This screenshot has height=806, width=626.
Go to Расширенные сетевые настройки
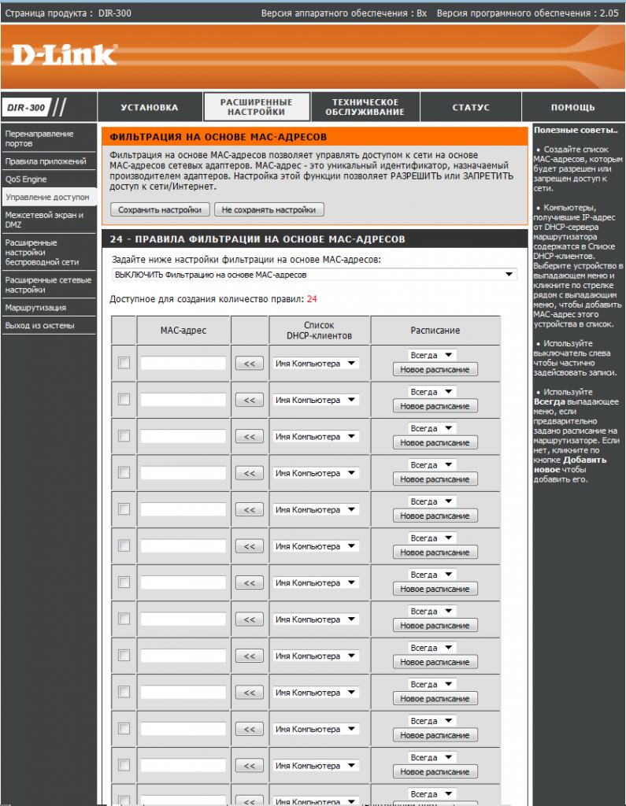48,285
